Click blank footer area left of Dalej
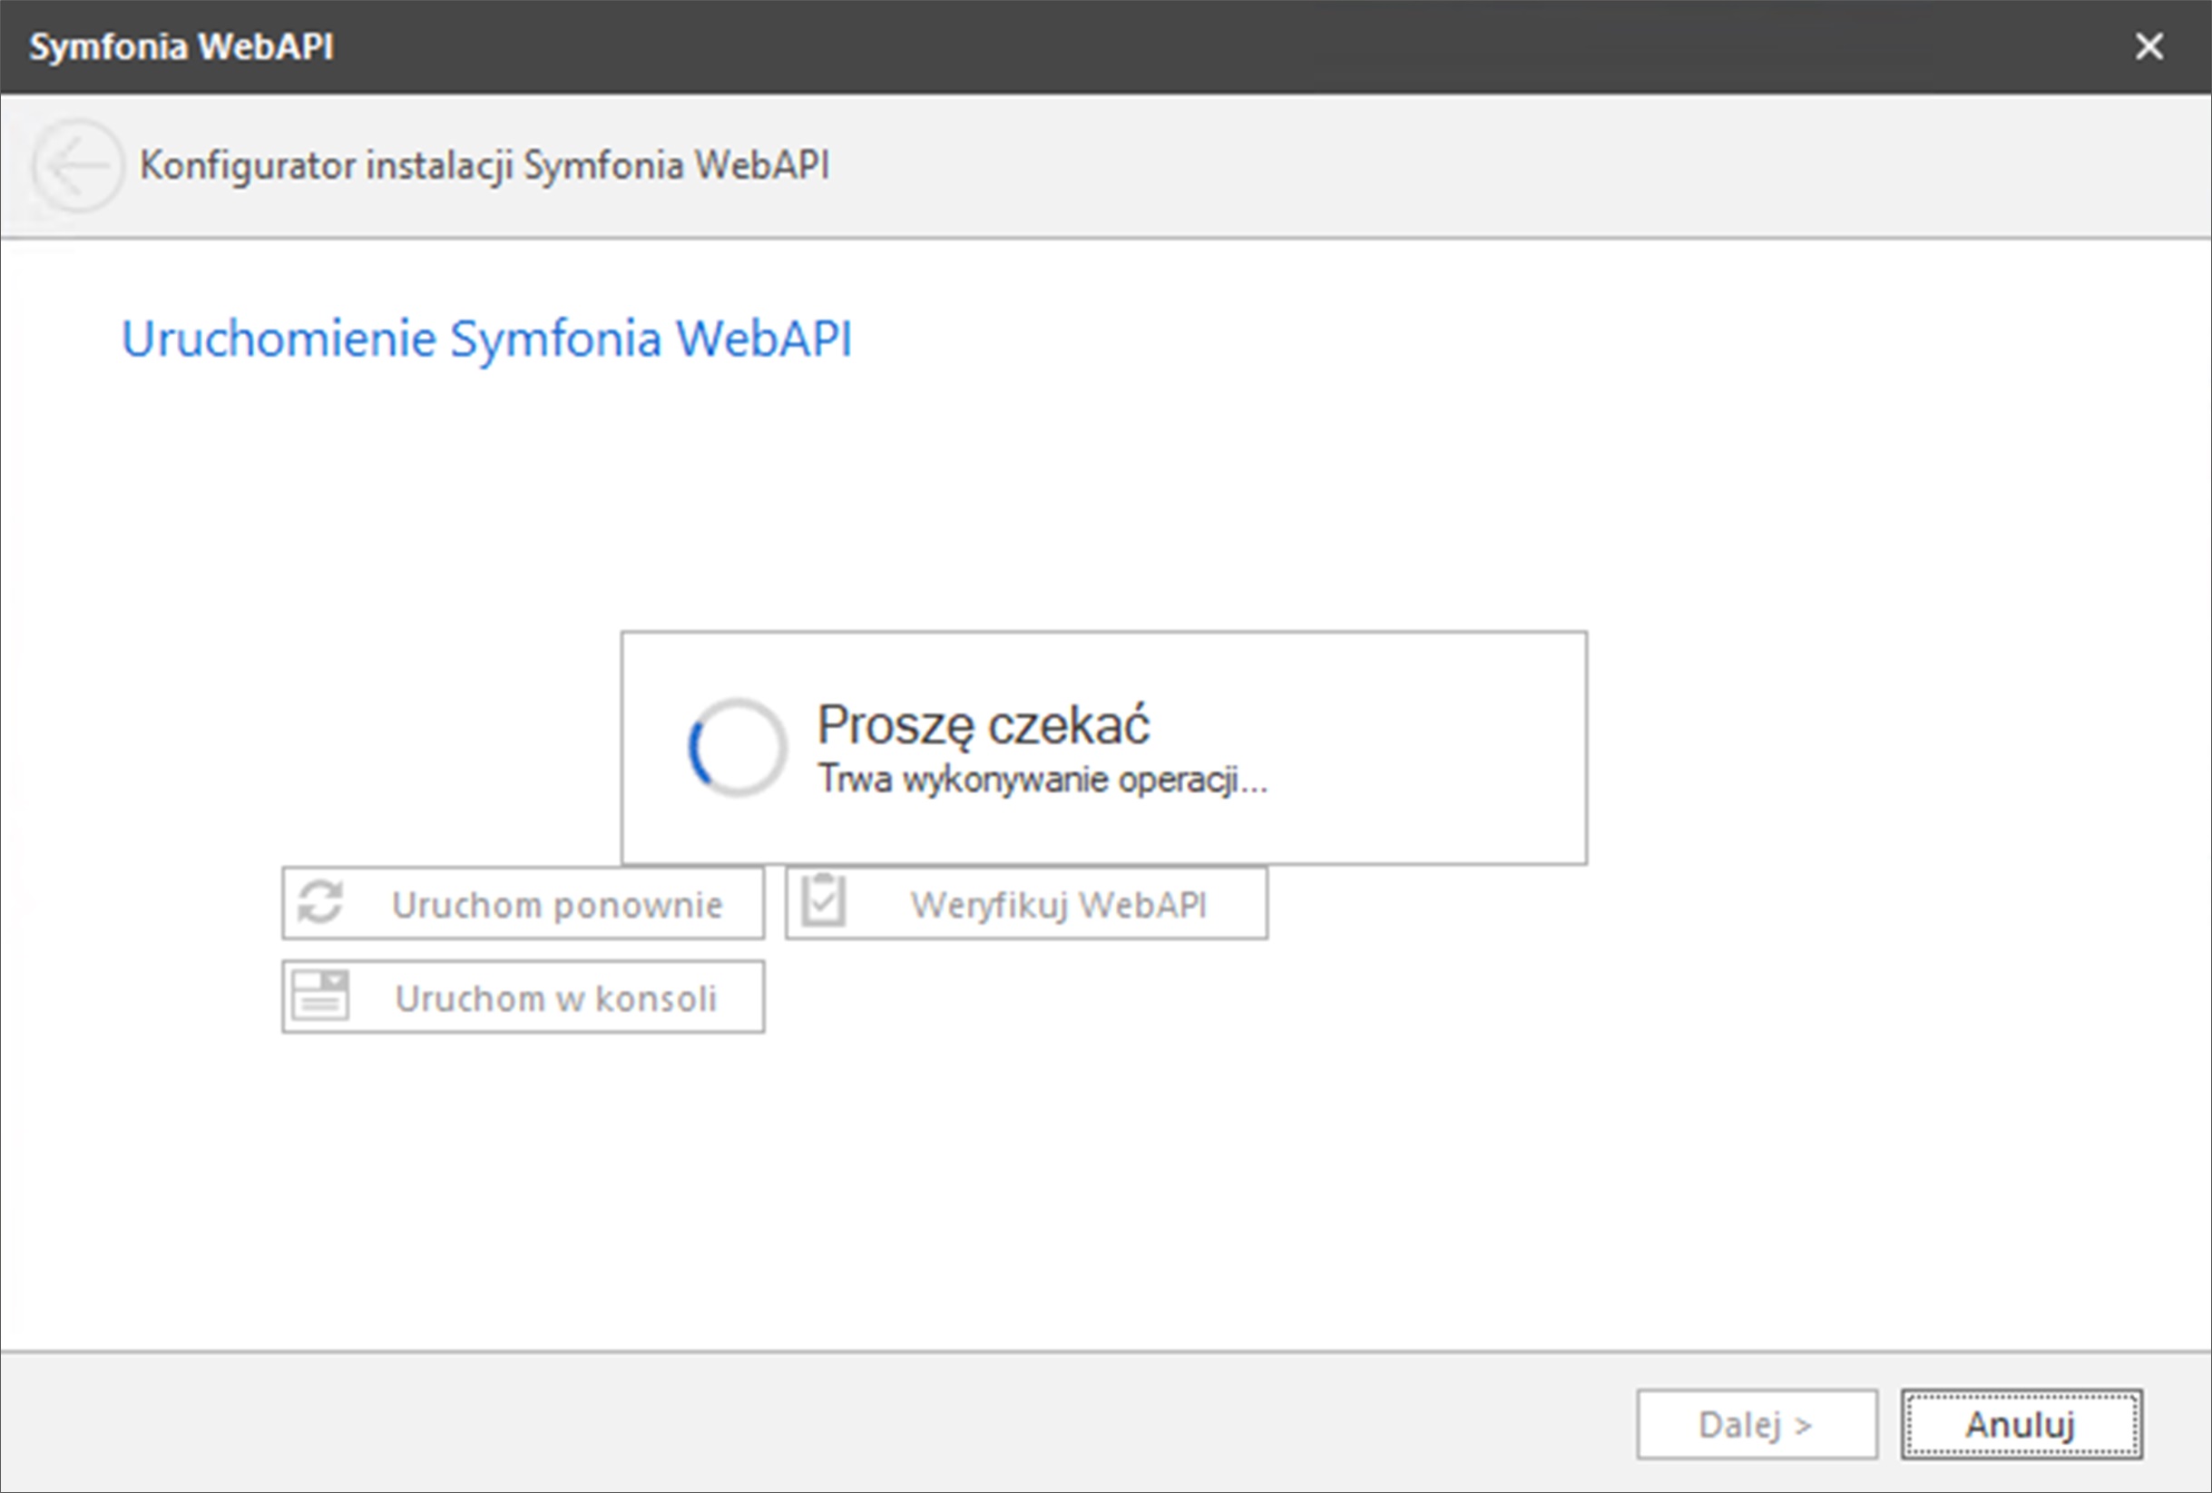The height and width of the screenshot is (1493, 2212). tap(856, 1424)
